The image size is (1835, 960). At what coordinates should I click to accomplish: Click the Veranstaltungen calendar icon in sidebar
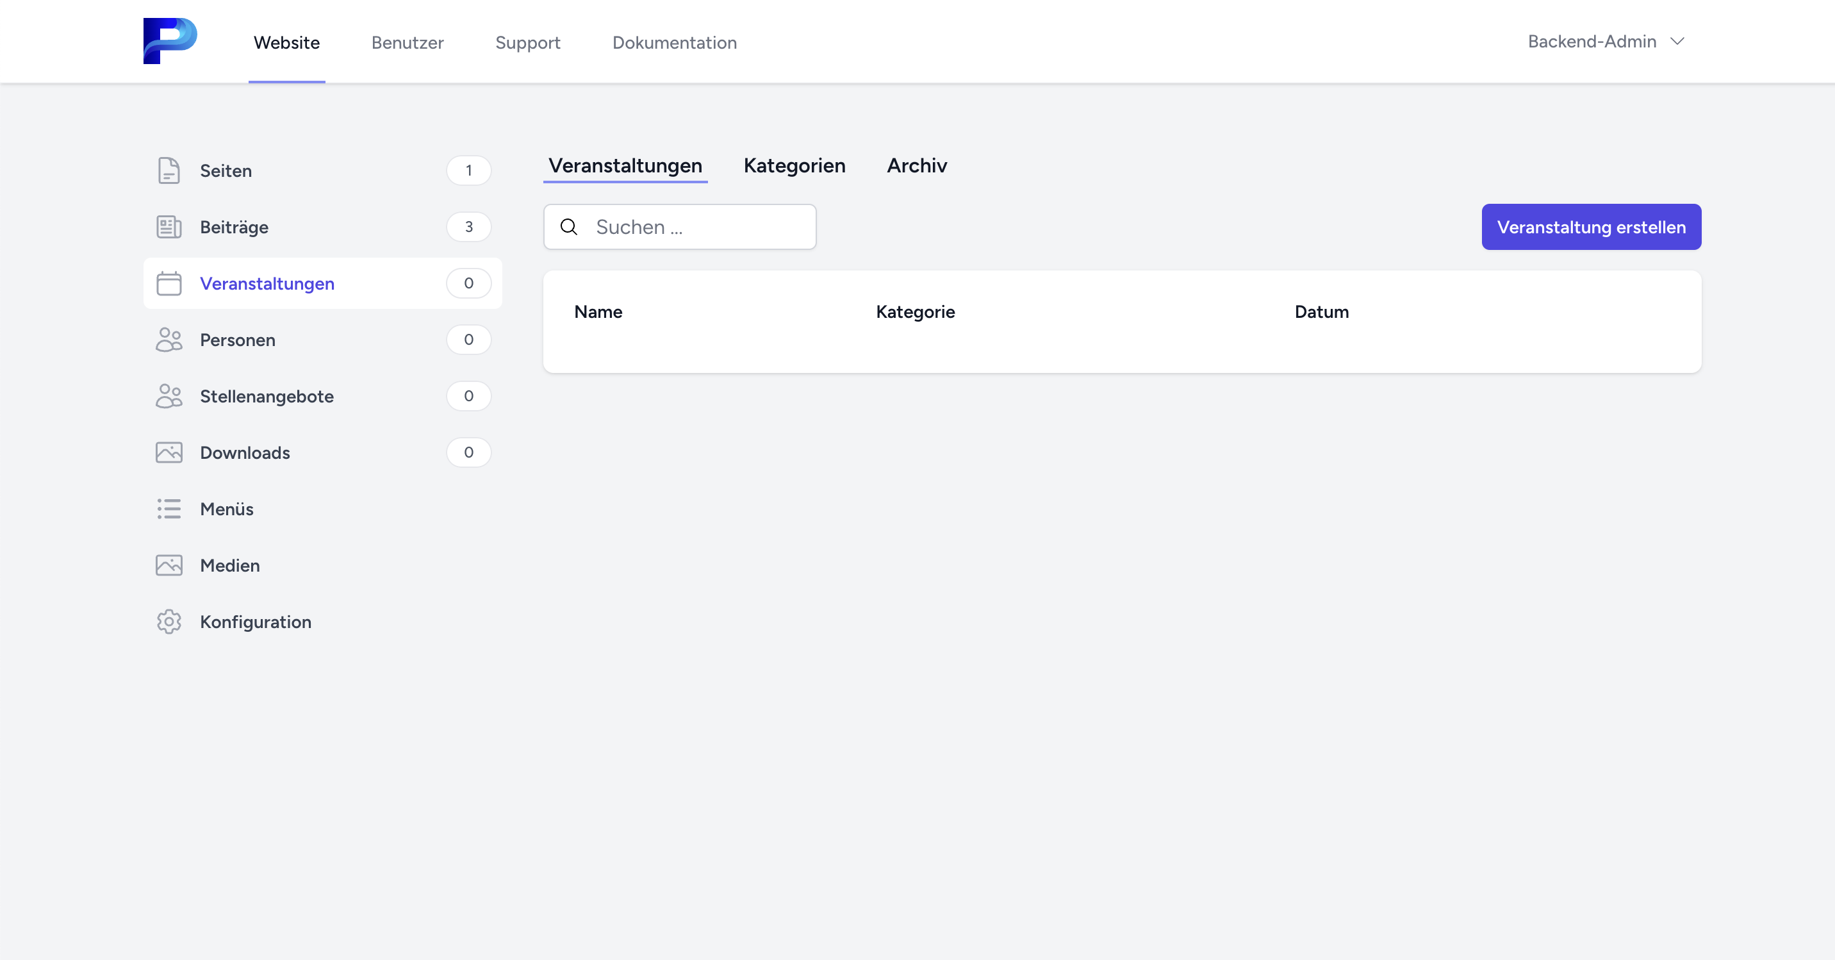tap(169, 283)
